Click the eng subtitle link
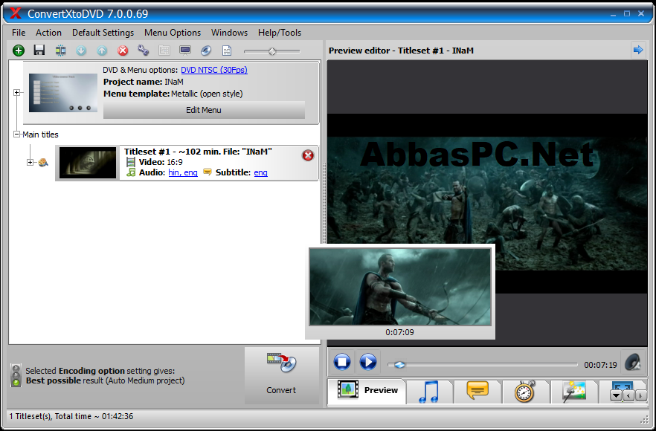 pyautogui.click(x=260, y=172)
